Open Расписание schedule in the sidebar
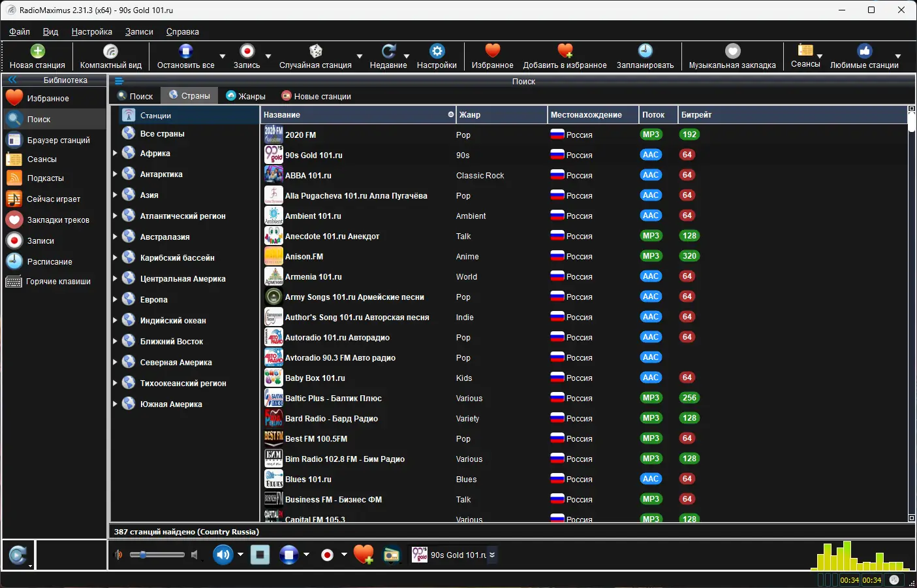 (x=55, y=261)
